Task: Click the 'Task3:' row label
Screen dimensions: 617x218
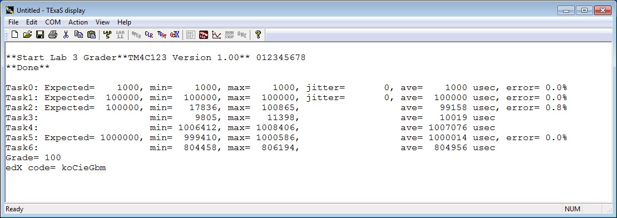Action: tap(22, 118)
